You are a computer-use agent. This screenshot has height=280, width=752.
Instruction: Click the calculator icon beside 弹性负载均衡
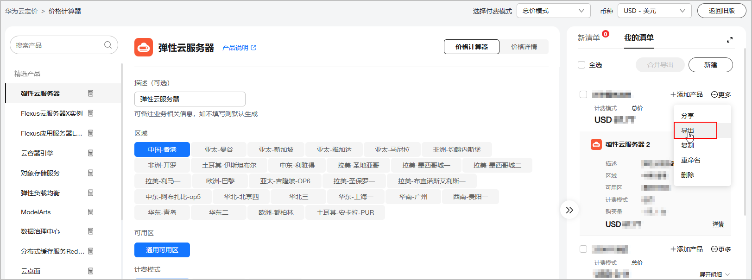[91, 193]
